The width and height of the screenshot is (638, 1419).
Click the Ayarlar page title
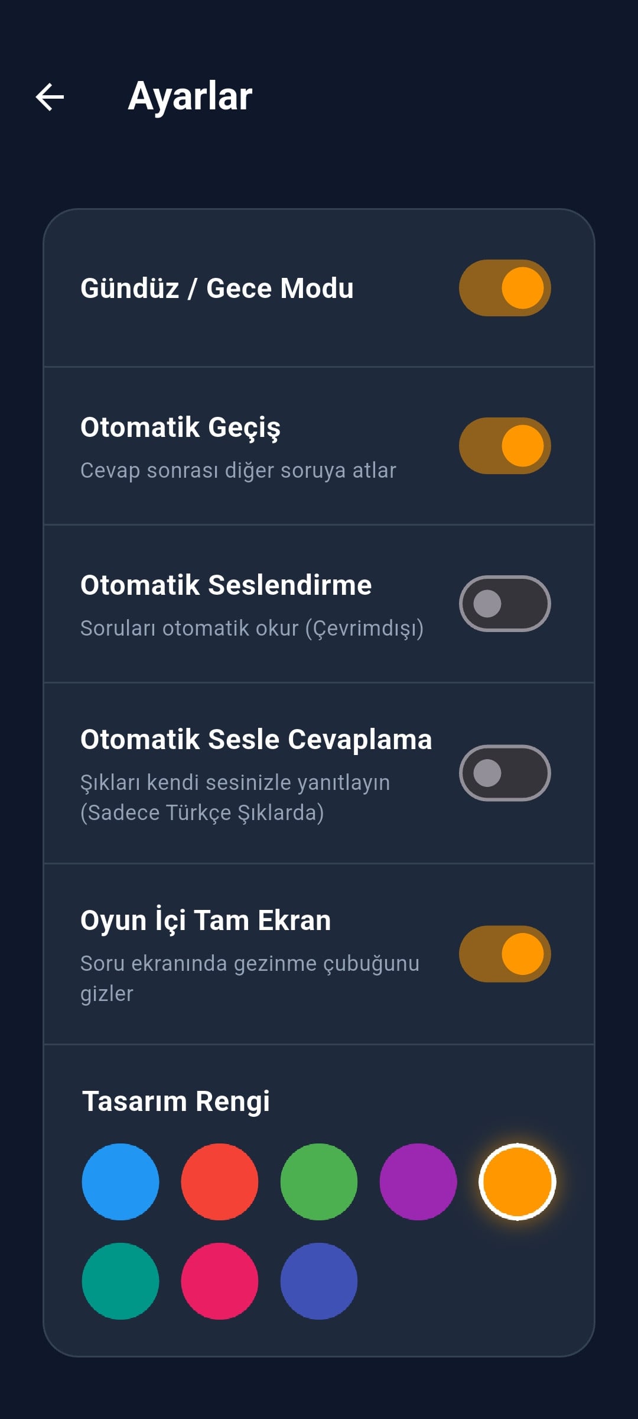190,96
